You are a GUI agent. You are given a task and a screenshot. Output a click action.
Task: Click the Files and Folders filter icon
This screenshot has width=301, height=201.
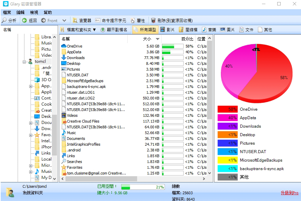click(62, 30)
